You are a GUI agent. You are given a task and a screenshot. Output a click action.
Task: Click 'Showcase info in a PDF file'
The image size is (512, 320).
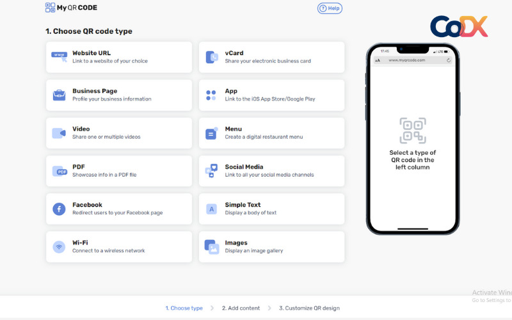(104, 175)
